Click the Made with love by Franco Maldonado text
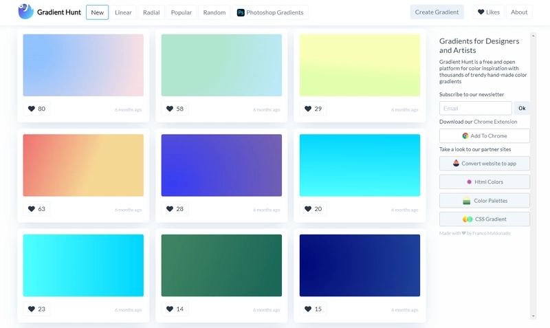The width and height of the screenshot is (550, 328). [x=474, y=233]
